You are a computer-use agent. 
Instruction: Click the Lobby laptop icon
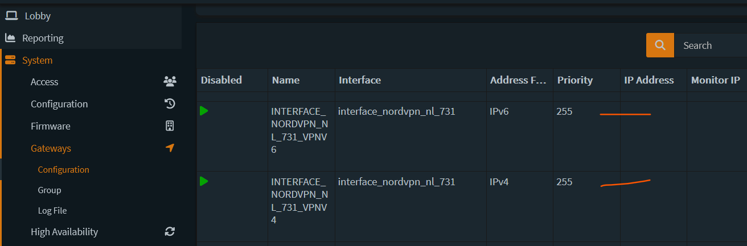coord(11,16)
